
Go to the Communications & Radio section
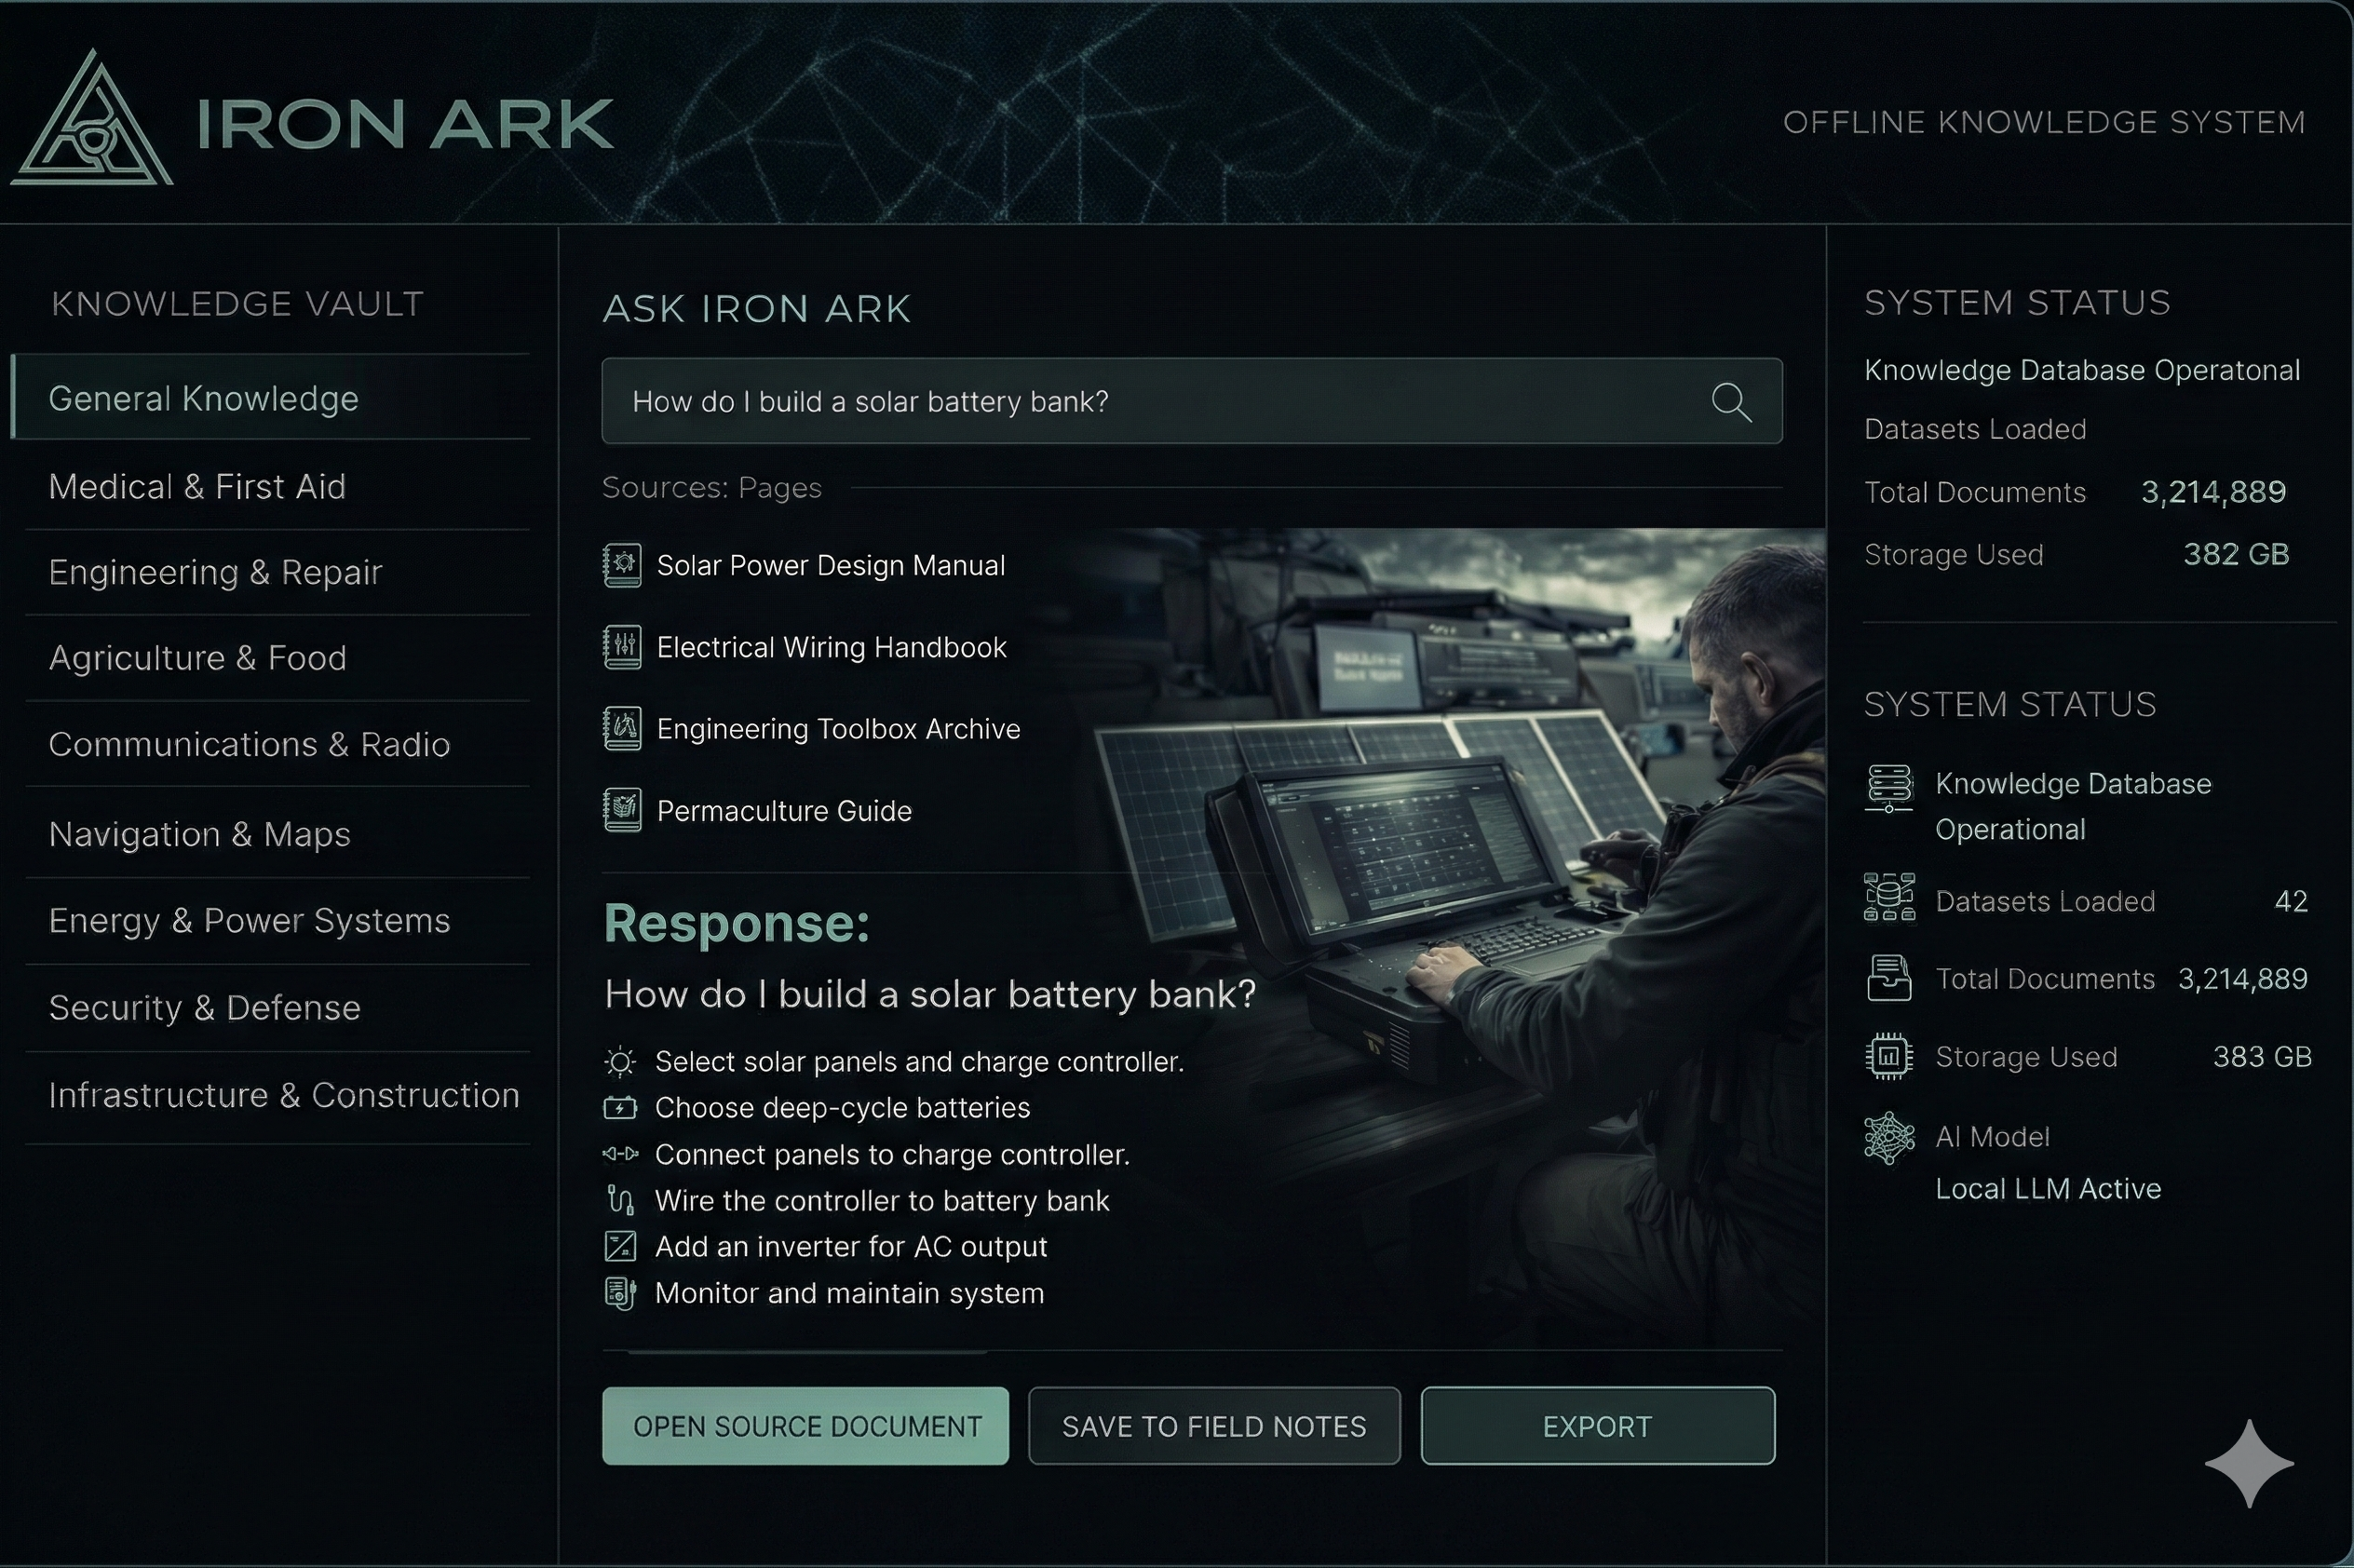249,745
